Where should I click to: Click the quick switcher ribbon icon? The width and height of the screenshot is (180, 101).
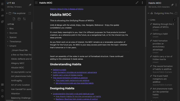(2, 4)
